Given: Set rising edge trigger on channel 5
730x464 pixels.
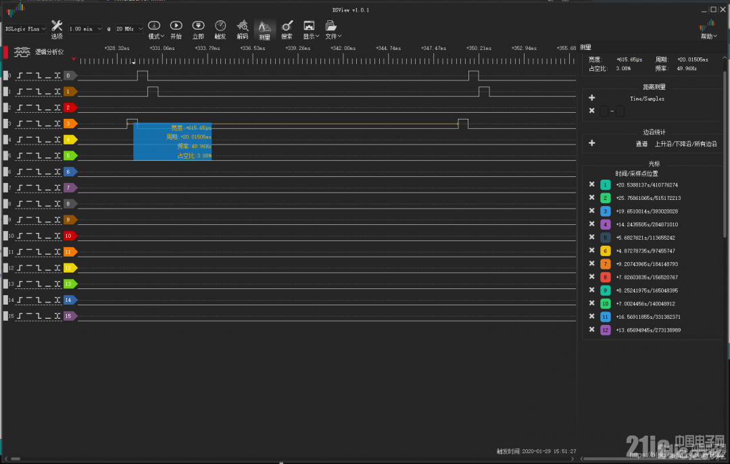Looking at the screenshot, I should 20,156.
